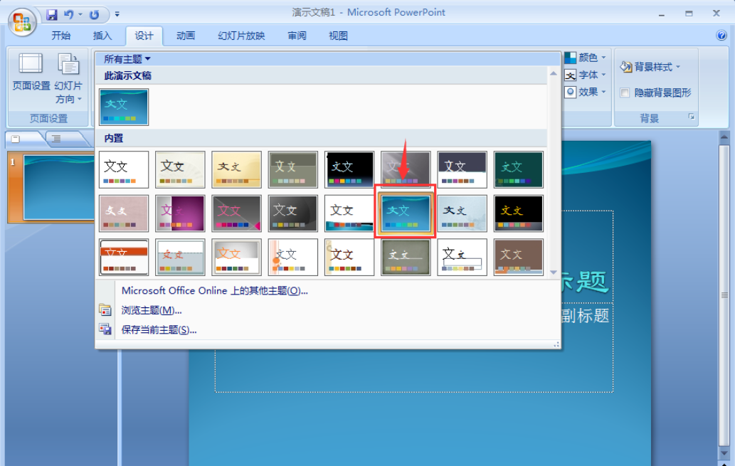The width and height of the screenshot is (735, 466).
Task: Undo the last action
Action: coord(69,14)
